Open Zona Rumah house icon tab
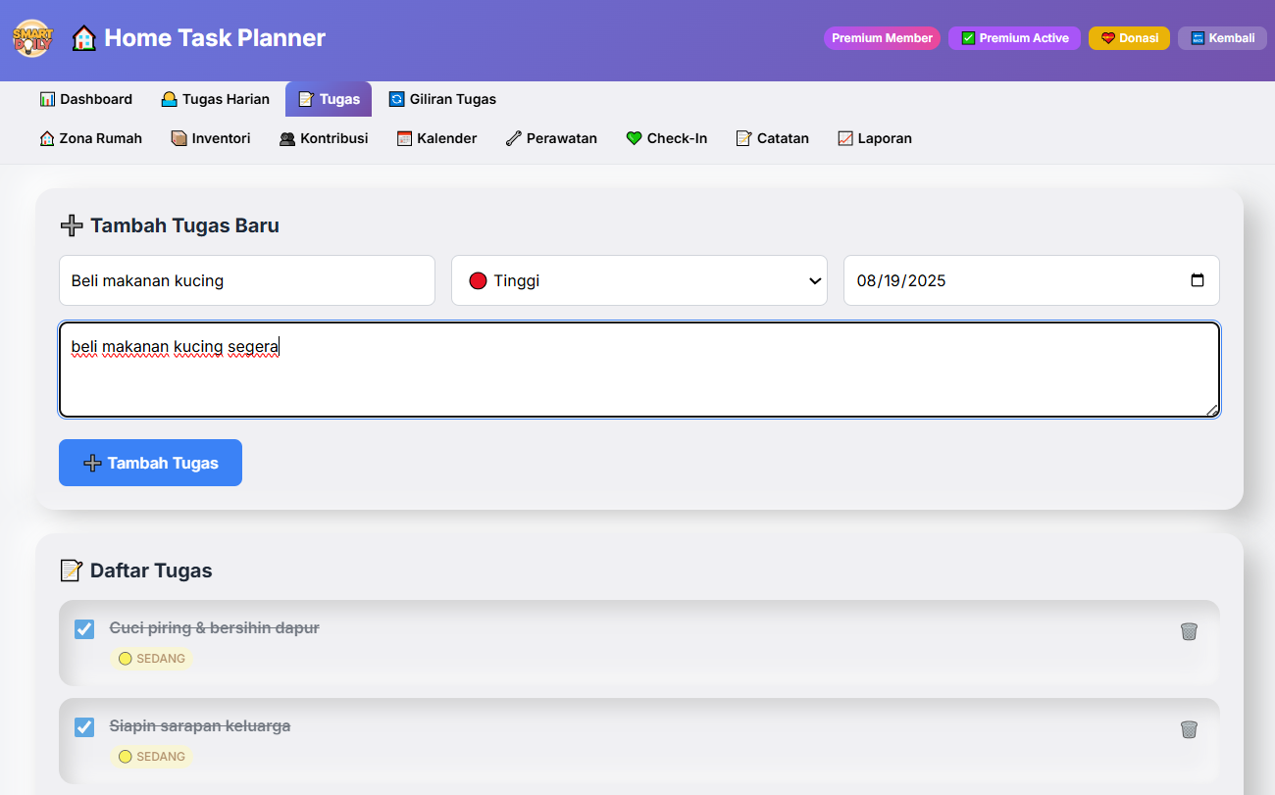The width and height of the screenshot is (1275, 795). [x=90, y=138]
